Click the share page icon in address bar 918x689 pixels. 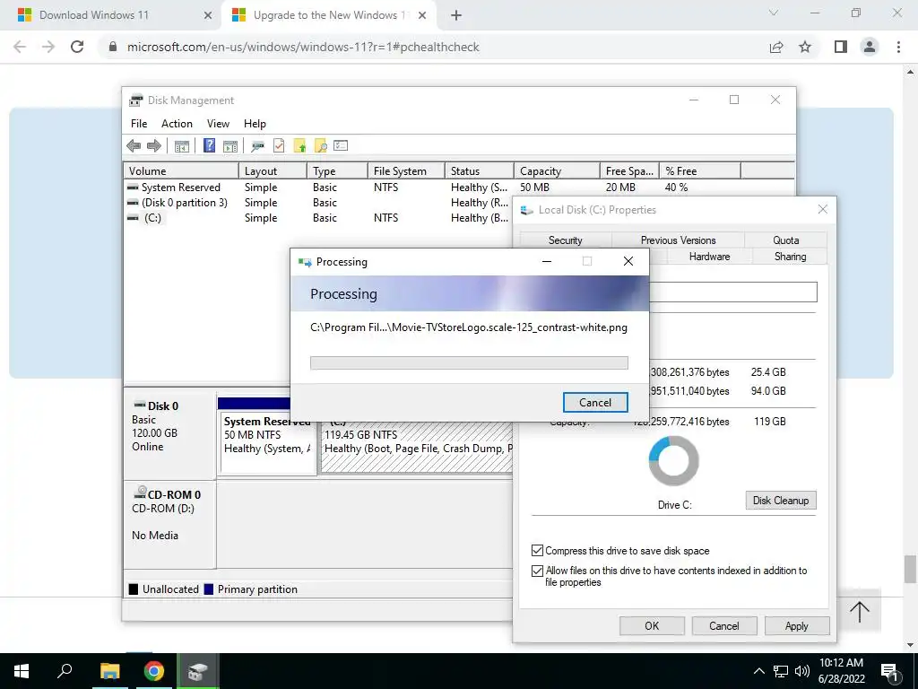776,47
